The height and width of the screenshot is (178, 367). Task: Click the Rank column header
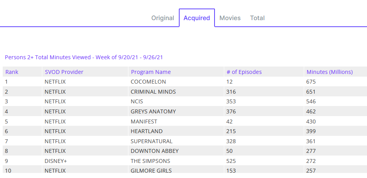(12, 72)
